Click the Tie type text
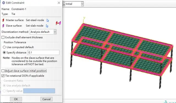Image resolution: width=176 pixels, height=103 pixels. tap(13, 14)
